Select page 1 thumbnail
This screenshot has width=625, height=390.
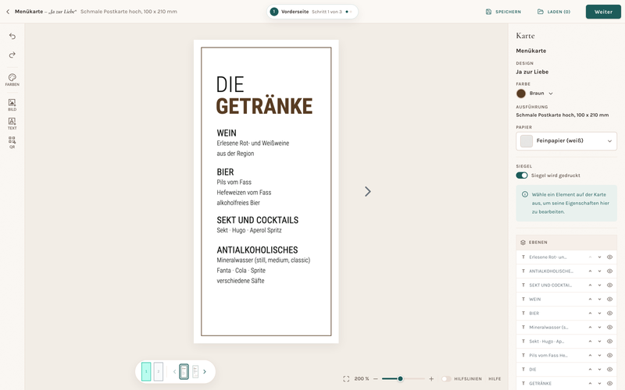[x=146, y=372]
